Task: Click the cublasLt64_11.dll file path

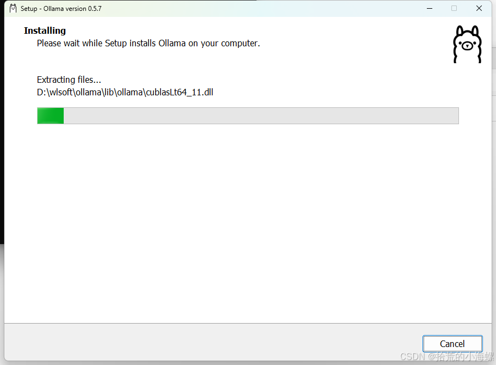Action: pos(125,92)
